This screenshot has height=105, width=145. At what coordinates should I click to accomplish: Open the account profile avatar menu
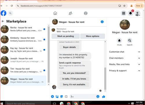[137, 13]
